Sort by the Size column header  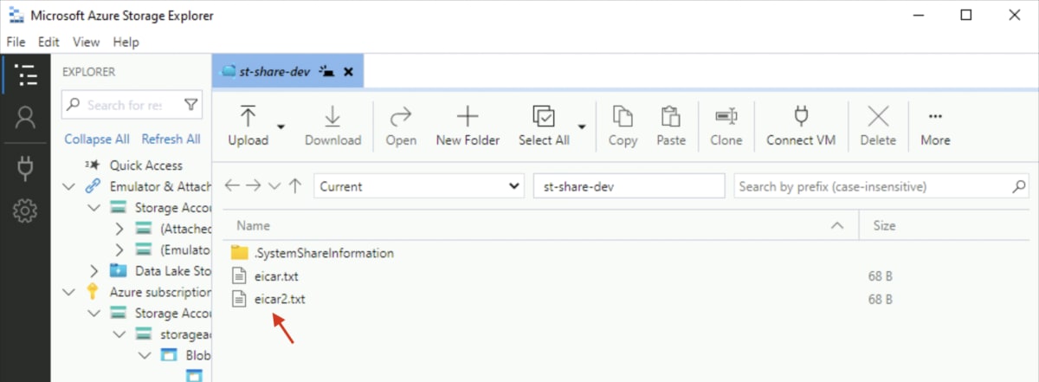884,225
